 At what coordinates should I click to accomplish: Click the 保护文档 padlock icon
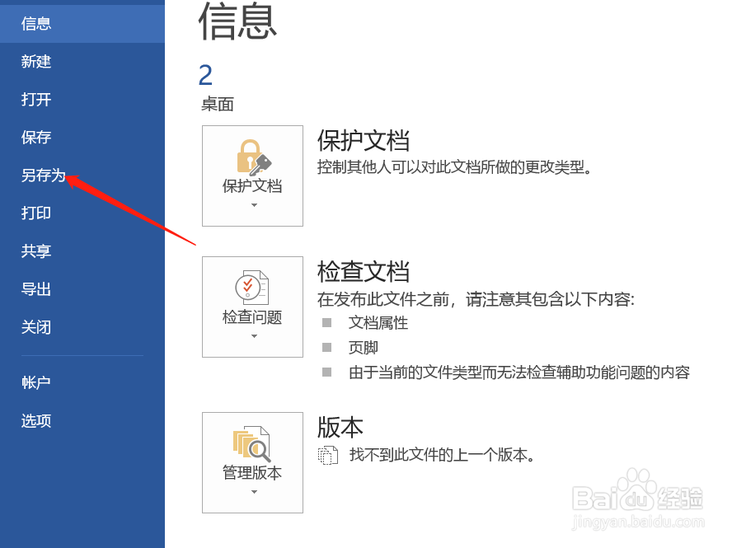click(x=252, y=157)
